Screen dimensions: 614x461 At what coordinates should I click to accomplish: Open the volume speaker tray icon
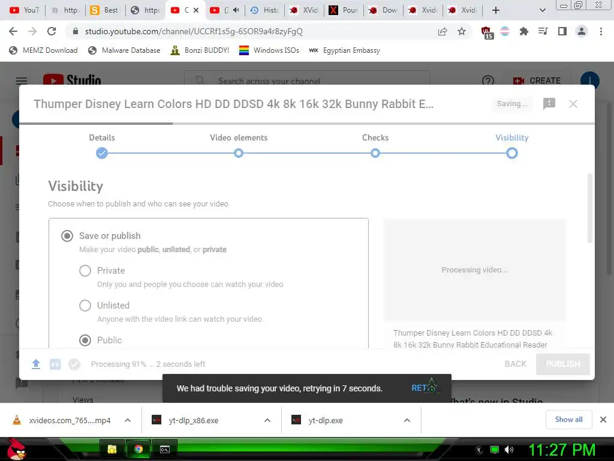(x=508, y=450)
